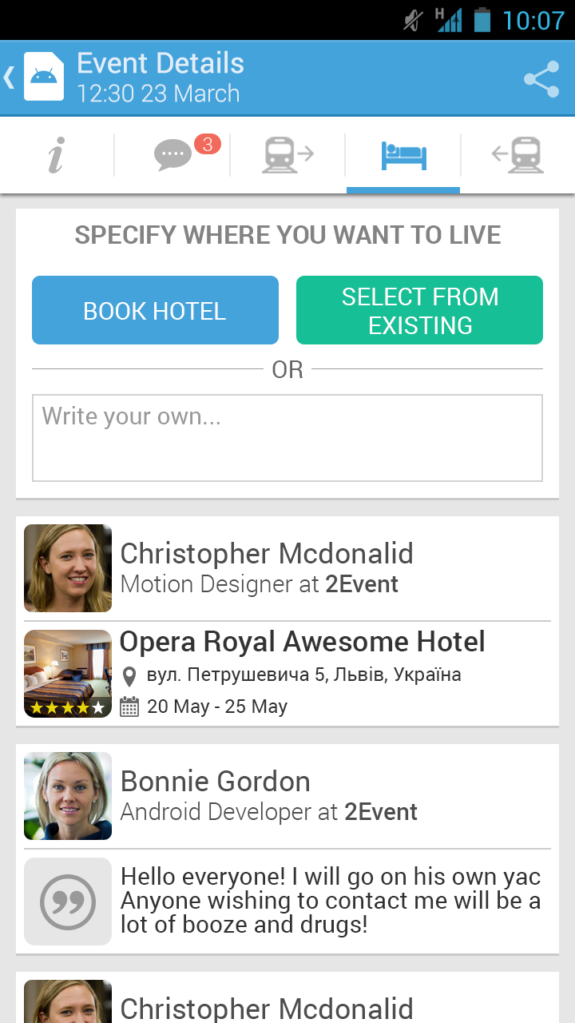Tap the quote icon in Bonnie's card
Viewport: 575px width, 1023px height.
tap(68, 902)
